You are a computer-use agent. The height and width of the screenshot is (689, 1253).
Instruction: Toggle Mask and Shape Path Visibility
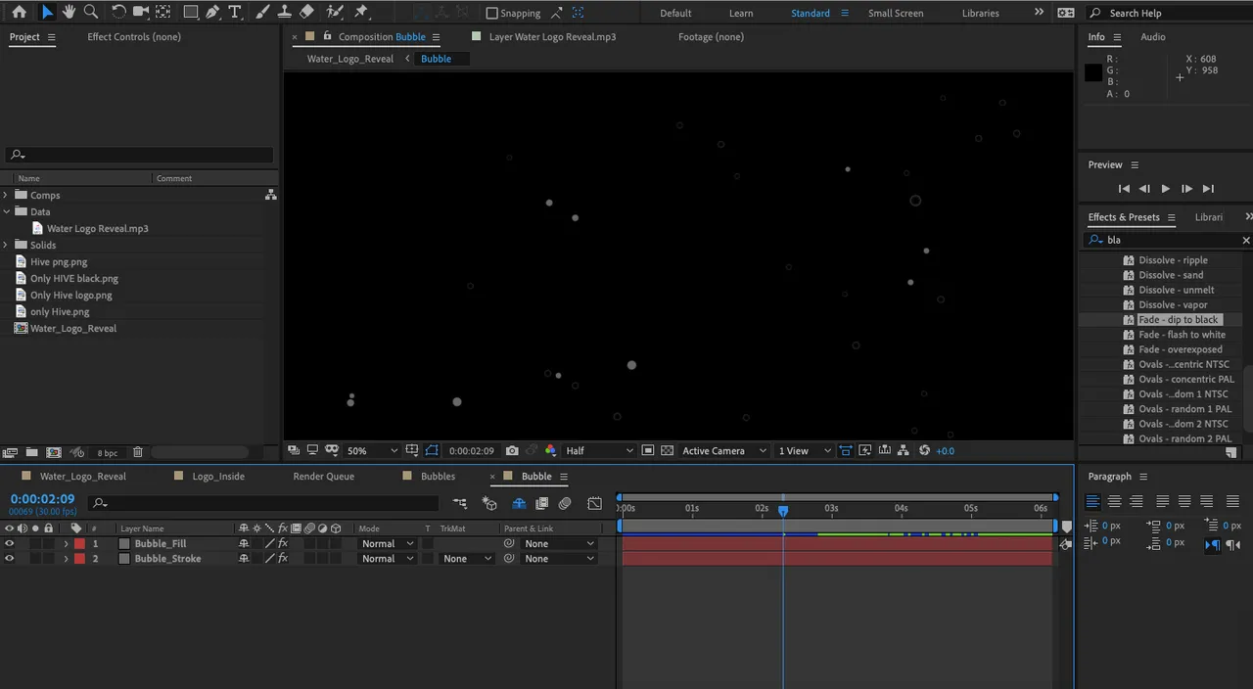432,450
